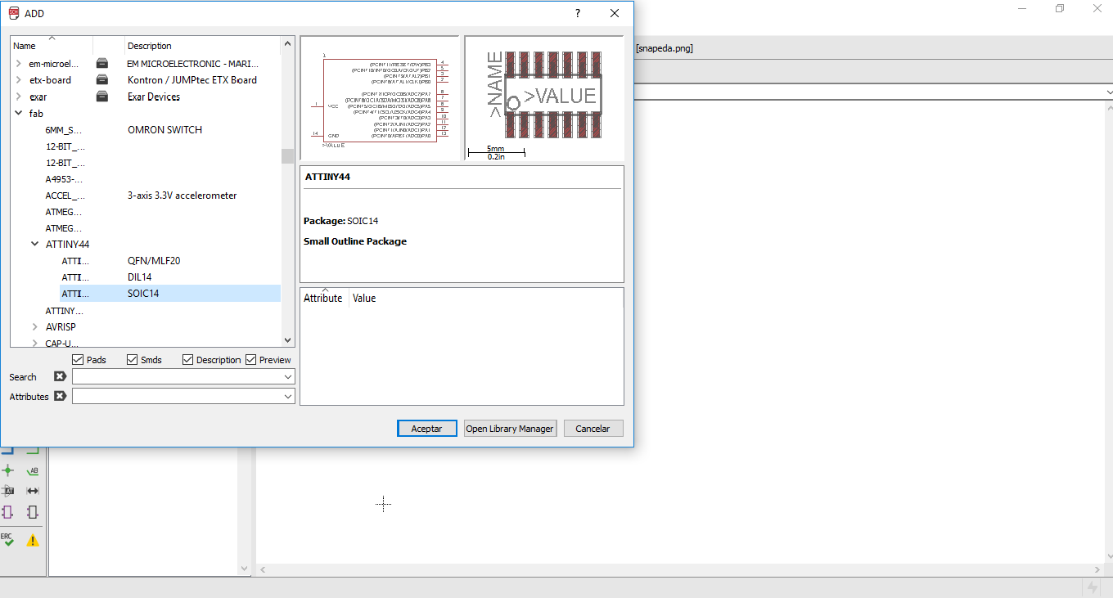
Task: Click the ATTINY44 schematic symbol preview
Action: (x=380, y=98)
